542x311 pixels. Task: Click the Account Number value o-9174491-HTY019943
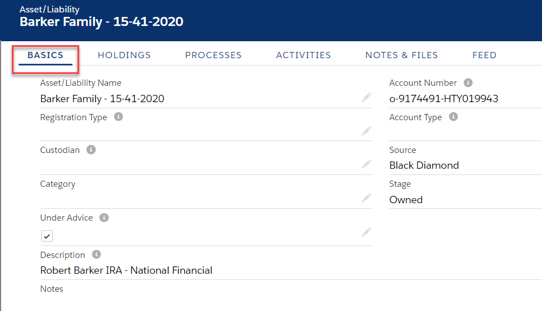(444, 99)
